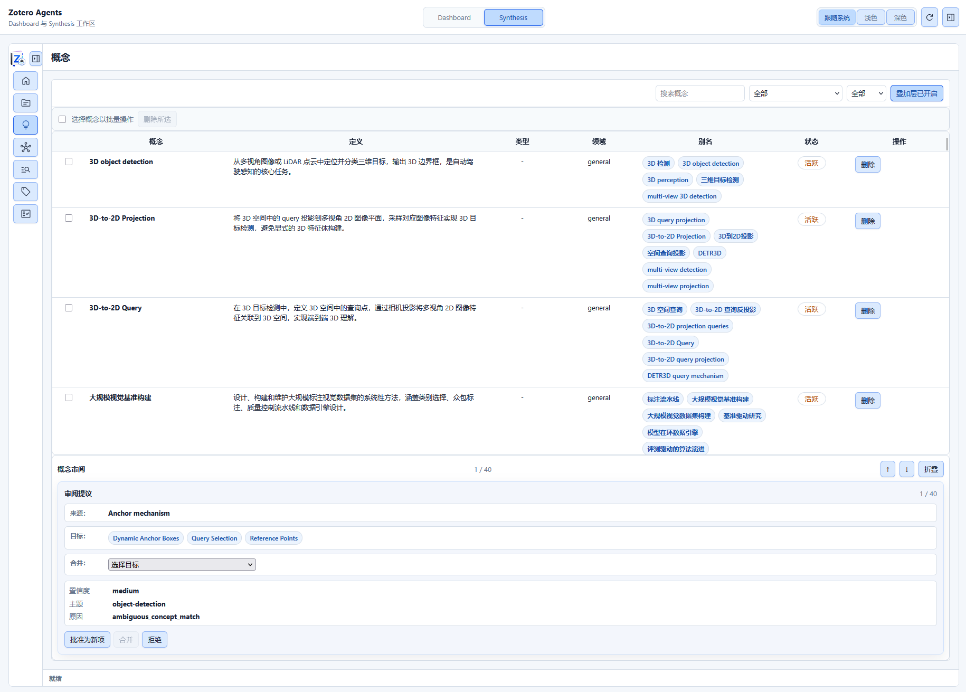Click the Anchor mechanism source text
Screen dimensions: 966x692
(x=139, y=513)
